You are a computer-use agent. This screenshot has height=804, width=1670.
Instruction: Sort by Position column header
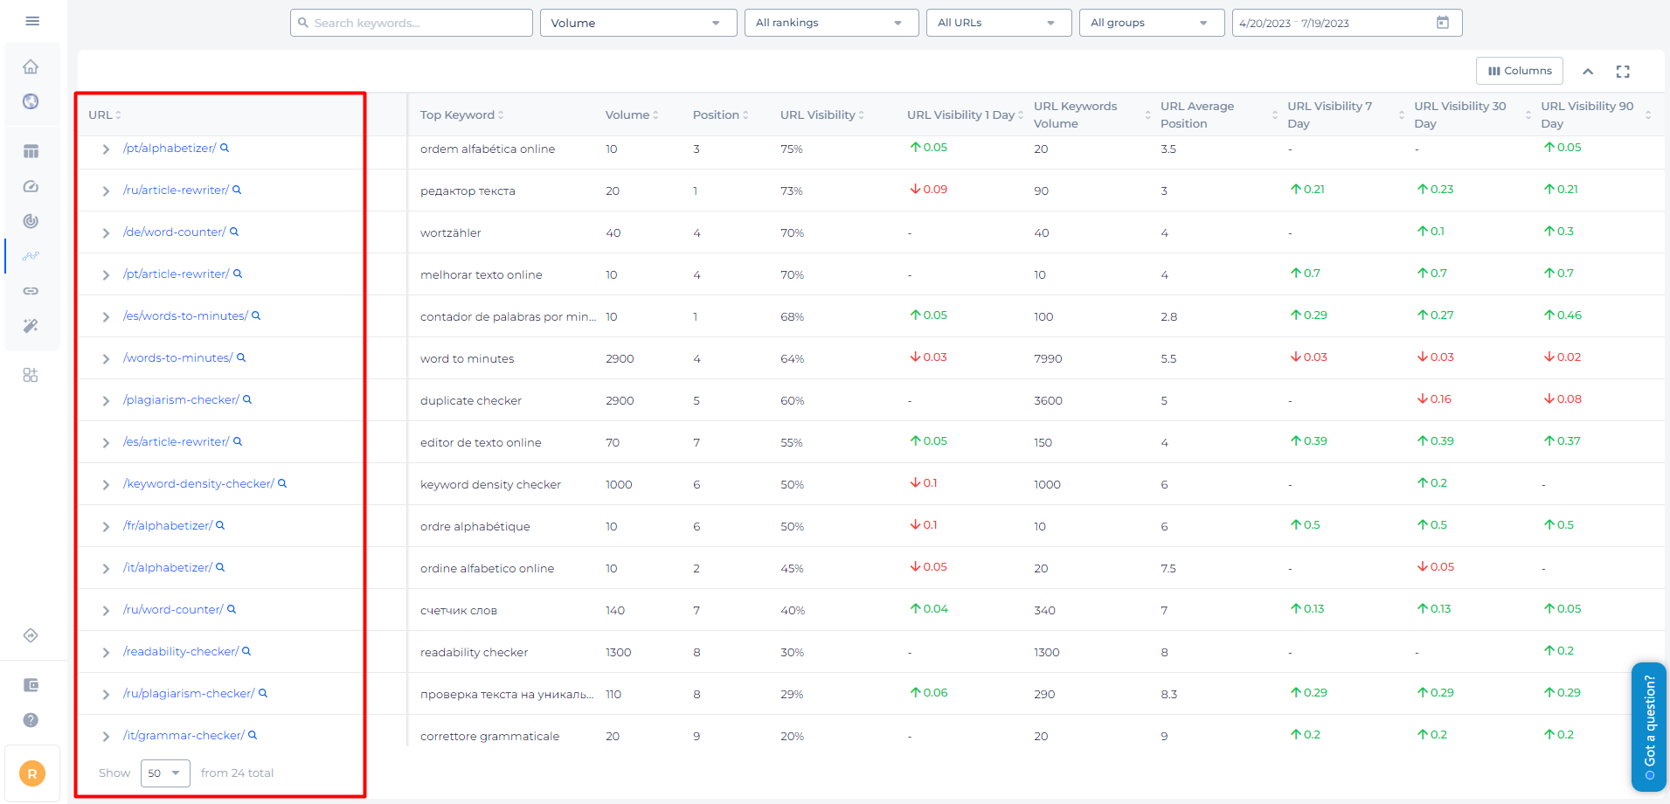[720, 114]
